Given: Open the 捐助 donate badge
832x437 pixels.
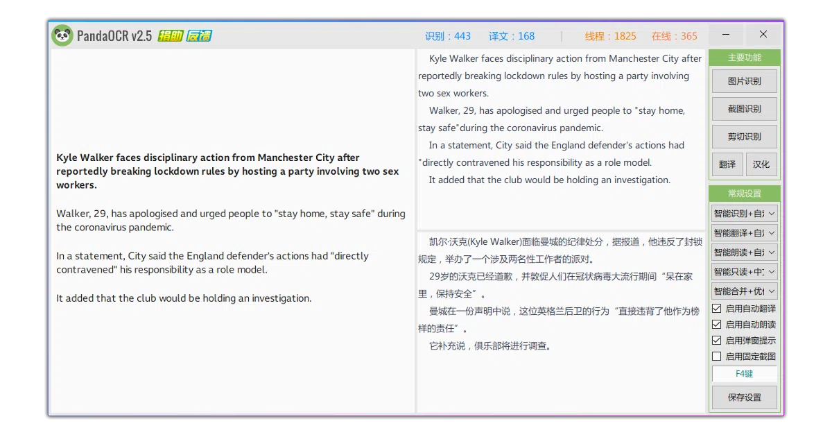Looking at the screenshot, I should tap(170, 36).
